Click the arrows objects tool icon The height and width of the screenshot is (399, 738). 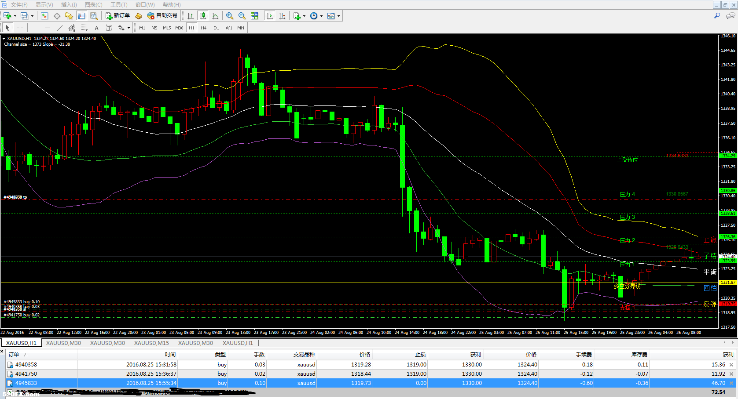point(121,28)
